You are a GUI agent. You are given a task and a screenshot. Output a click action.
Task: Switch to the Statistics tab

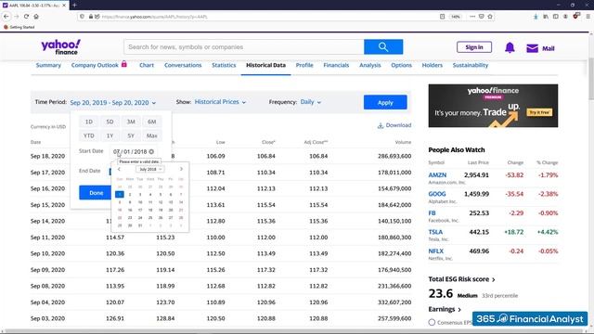224,65
